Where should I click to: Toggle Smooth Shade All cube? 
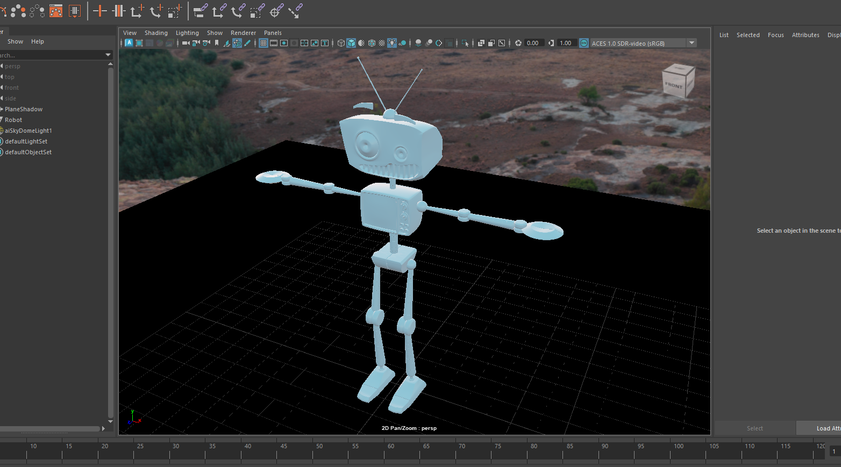[351, 43]
